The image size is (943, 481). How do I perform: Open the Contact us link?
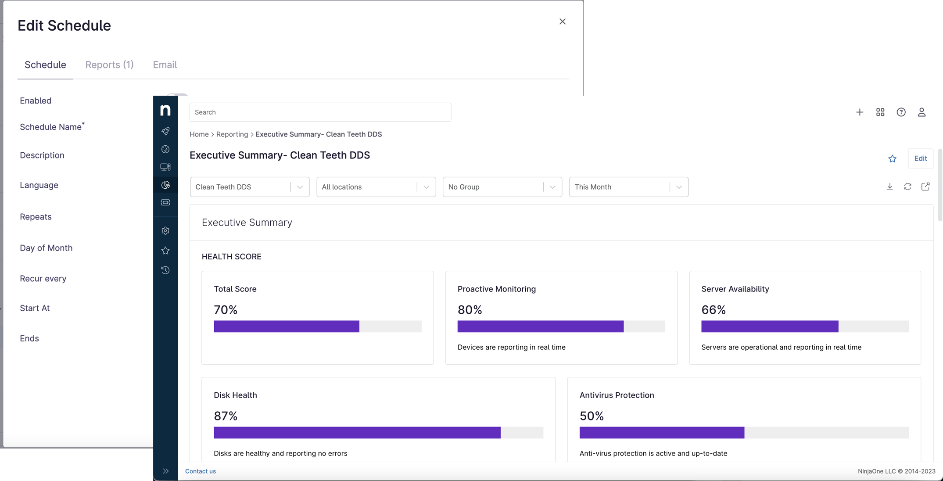pos(200,471)
